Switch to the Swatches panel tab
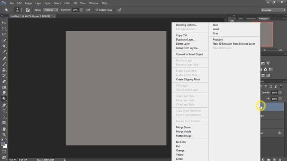This screenshot has width=287, height=161. point(251,19)
